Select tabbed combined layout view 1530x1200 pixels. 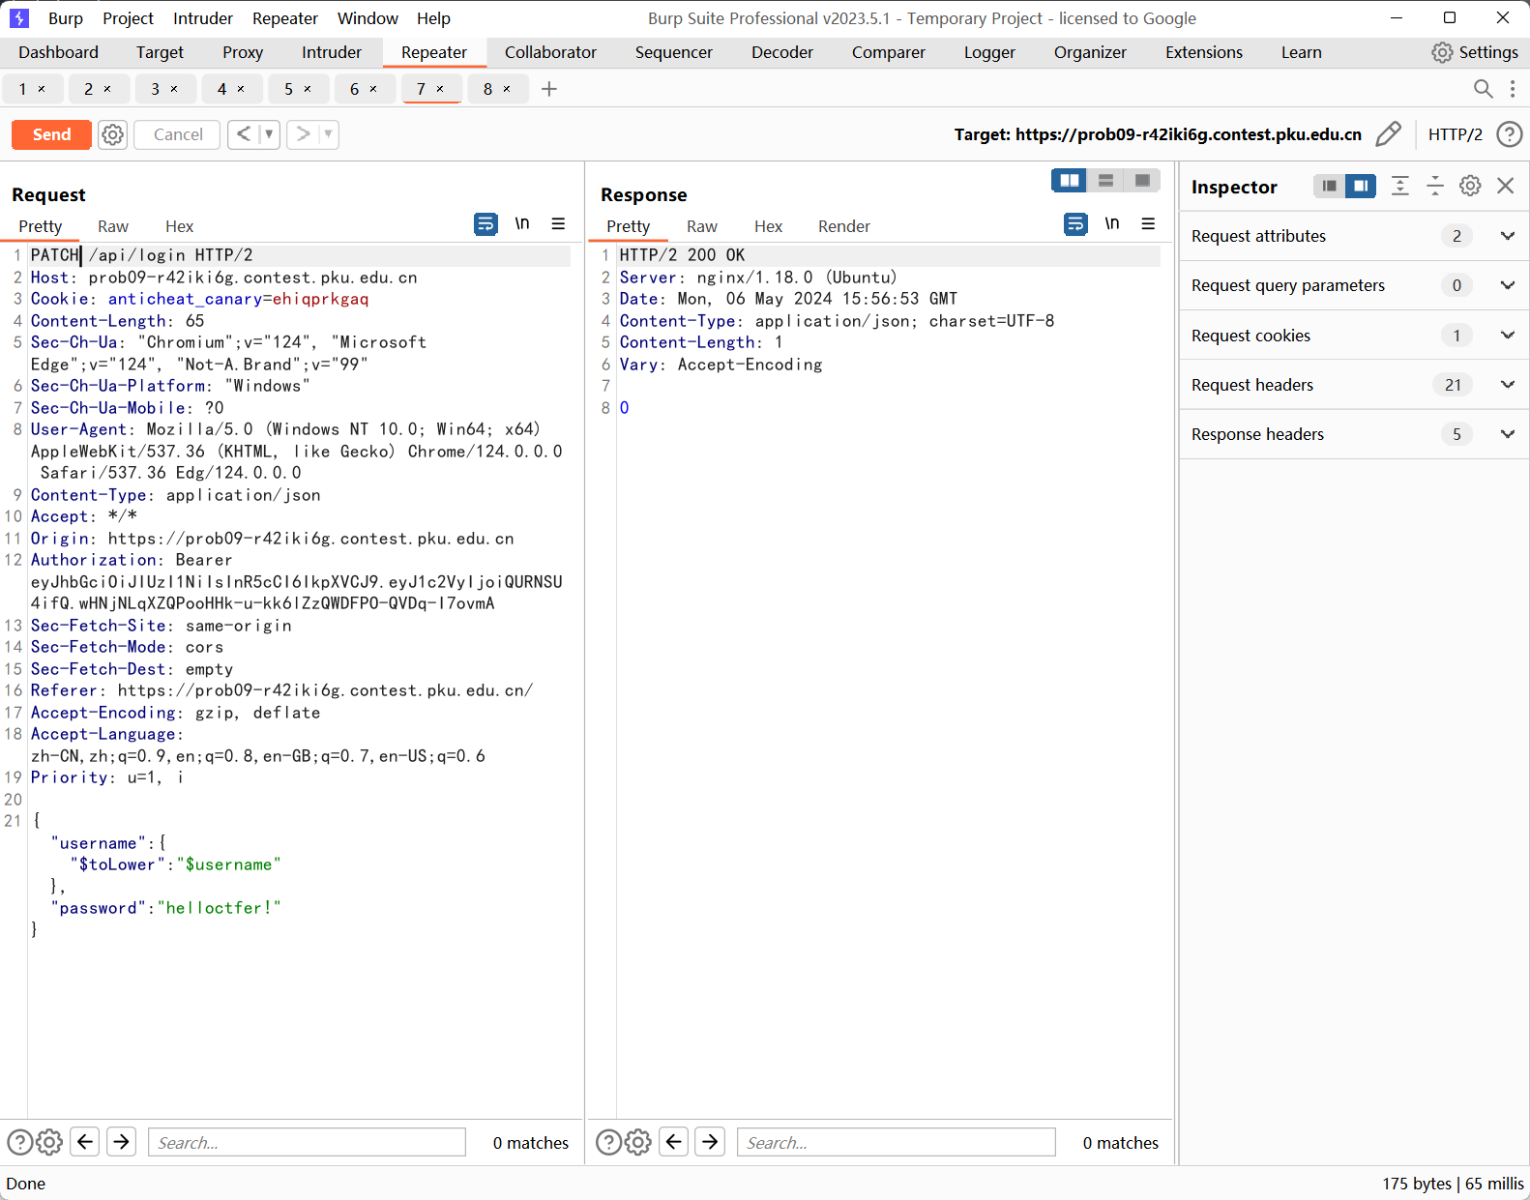[x=1142, y=181]
